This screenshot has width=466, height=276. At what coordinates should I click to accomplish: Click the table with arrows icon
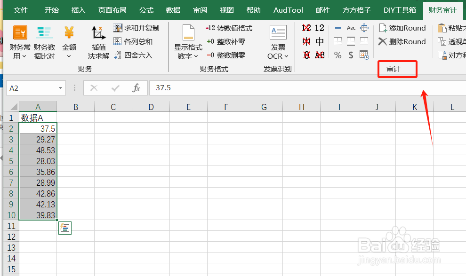point(364,28)
